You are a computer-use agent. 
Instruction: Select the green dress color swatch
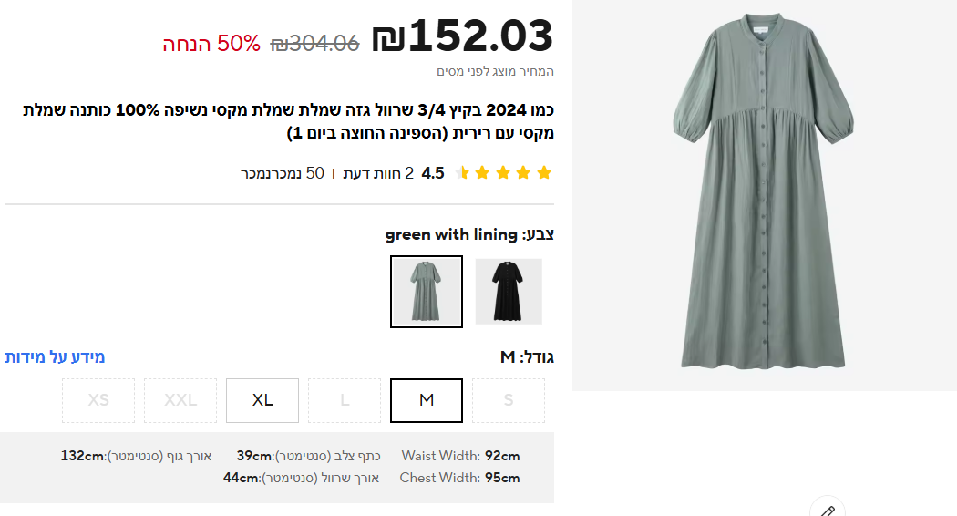[427, 291]
